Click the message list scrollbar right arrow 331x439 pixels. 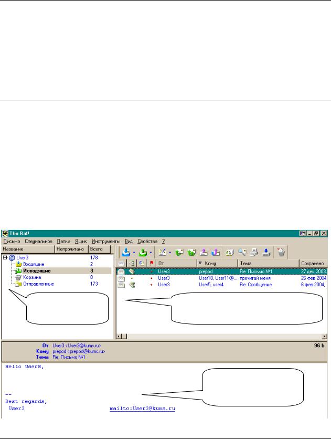tap(324, 336)
